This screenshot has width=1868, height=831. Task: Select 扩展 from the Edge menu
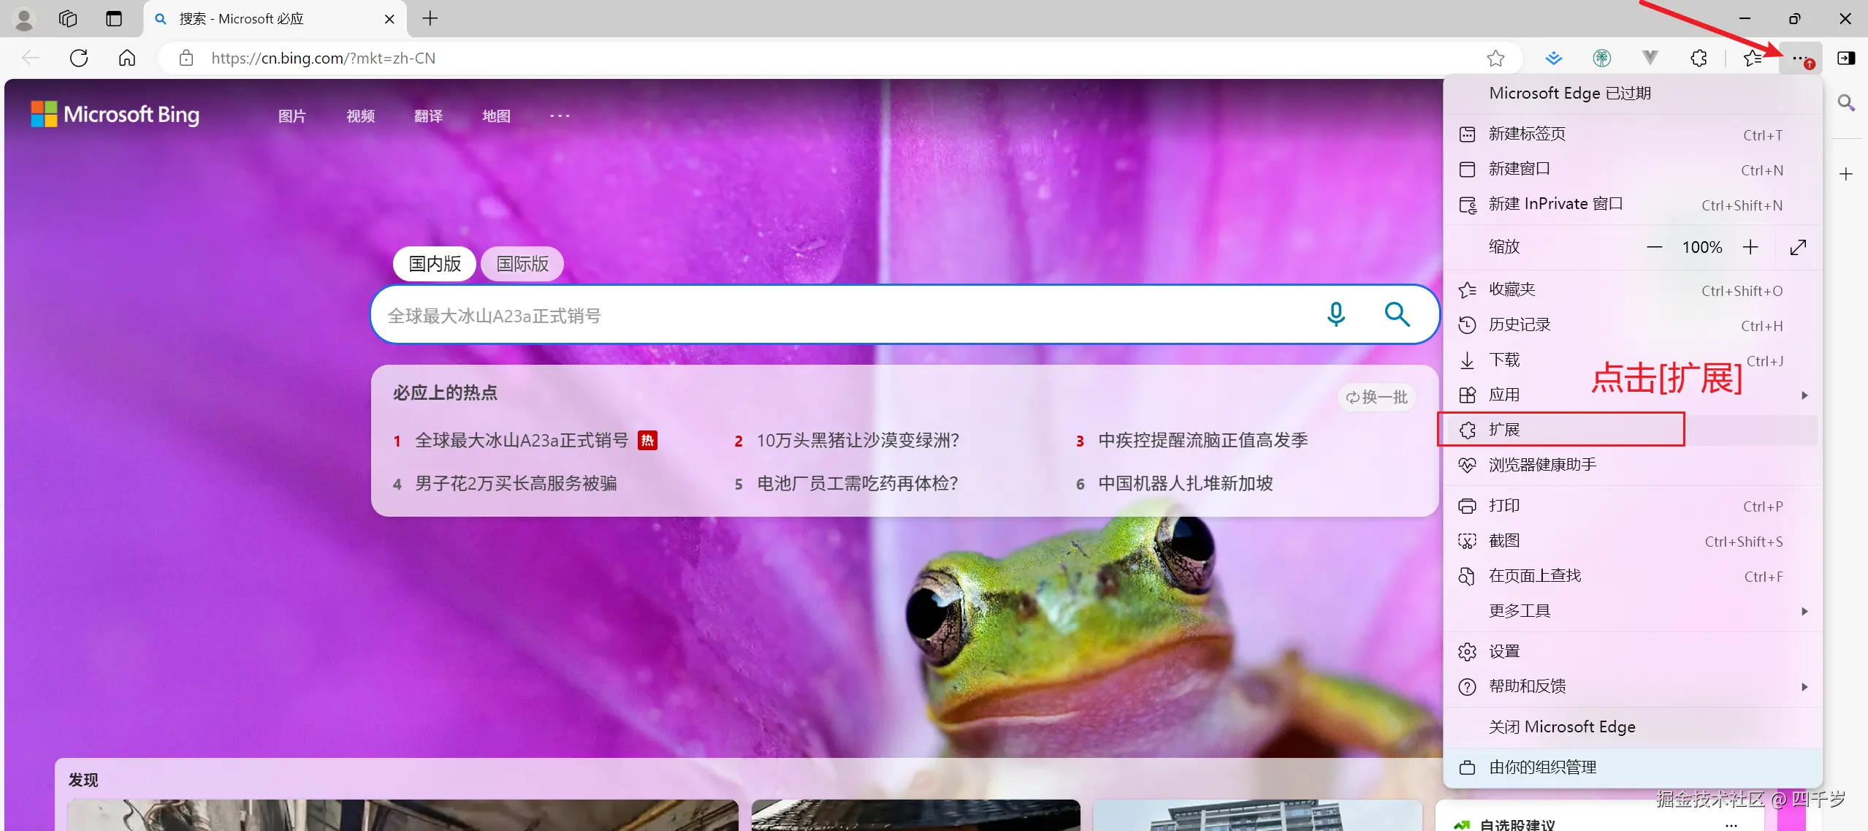click(1506, 430)
